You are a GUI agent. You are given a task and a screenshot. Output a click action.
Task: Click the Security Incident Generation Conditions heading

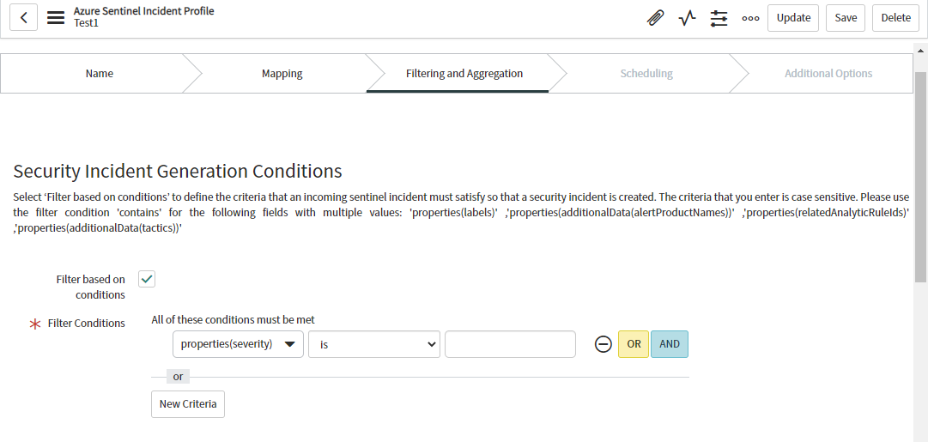pos(178,171)
